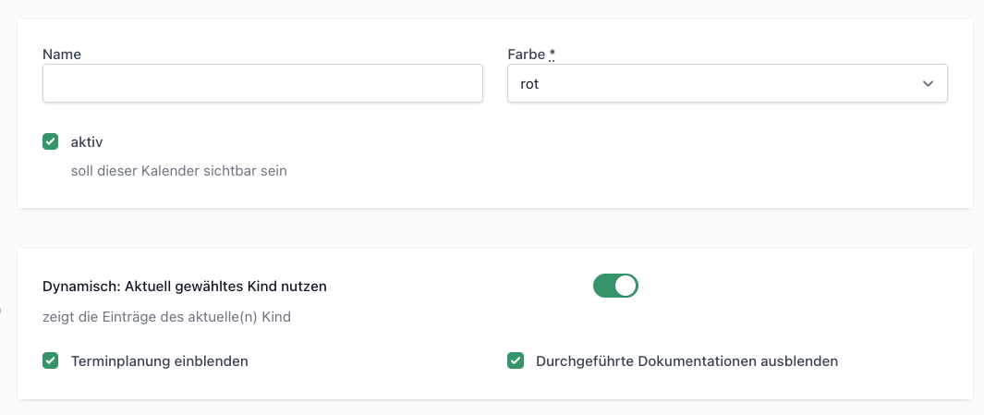This screenshot has width=984, height=415.
Task: Disable the dynamic Kind toggle switch
Action: (x=615, y=286)
